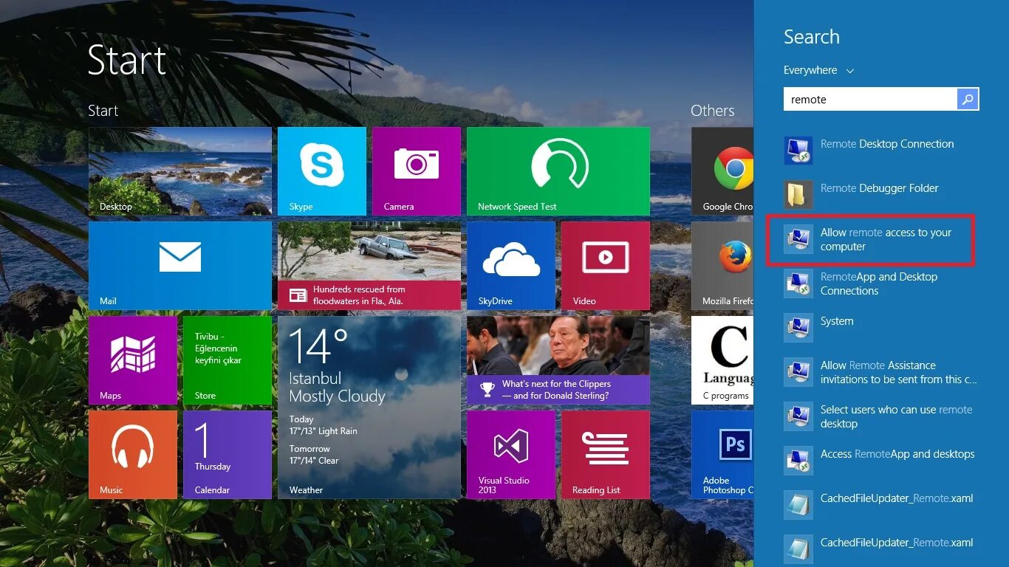The image size is (1009, 567).
Task: Launch the SkyDrive tile
Action: (511, 266)
